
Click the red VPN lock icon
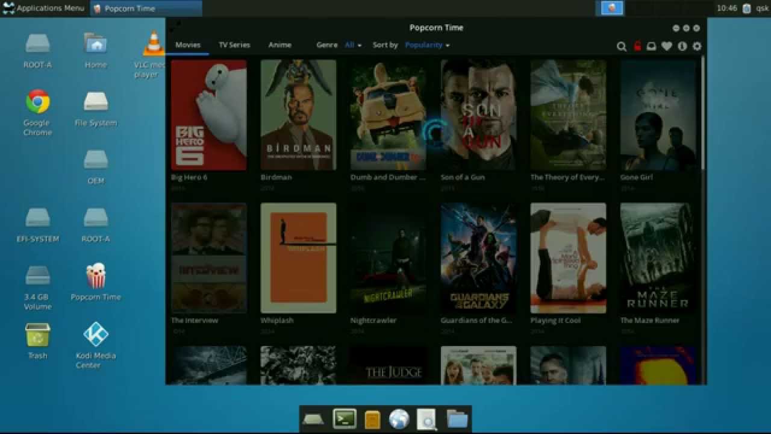coord(637,46)
